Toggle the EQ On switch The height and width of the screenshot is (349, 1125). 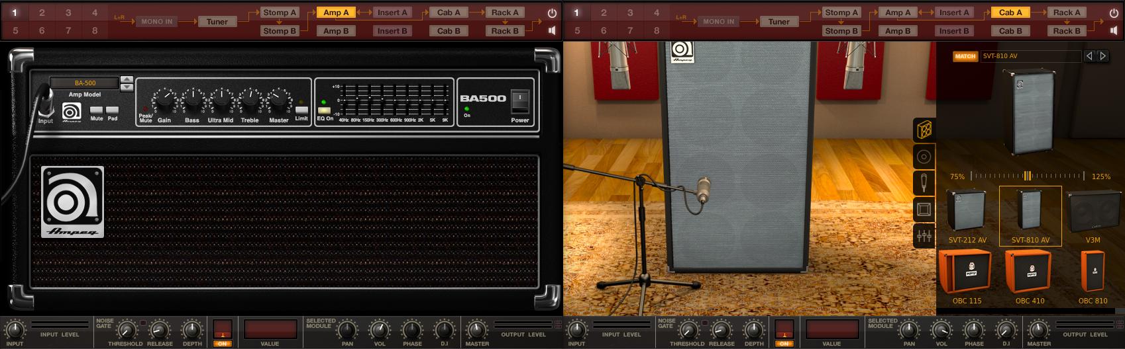pyautogui.click(x=324, y=110)
